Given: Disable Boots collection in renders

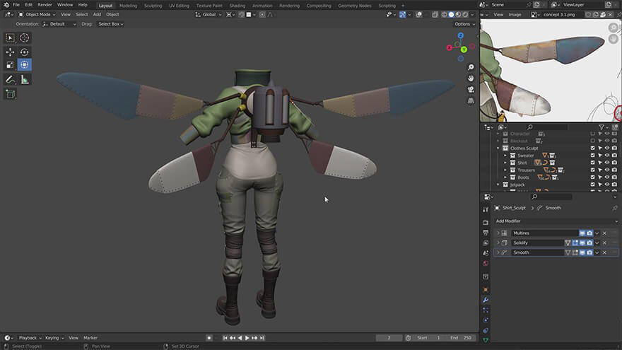Looking at the screenshot, I should [x=614, y=177].
